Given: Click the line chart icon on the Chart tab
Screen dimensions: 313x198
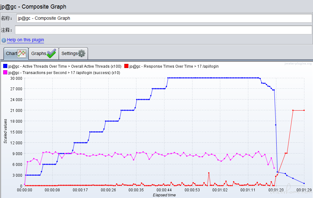Looking at the screenshot, I should point(22,53).
